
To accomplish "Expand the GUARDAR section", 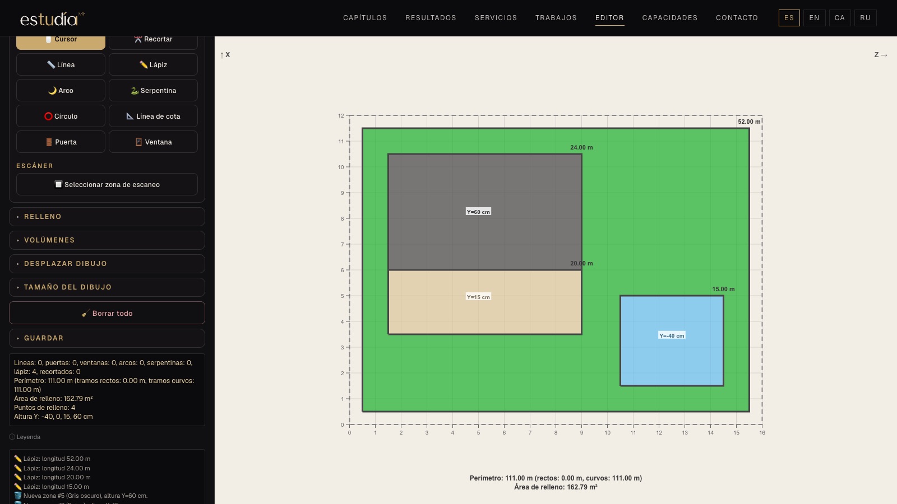I will [x=107, y=338].
